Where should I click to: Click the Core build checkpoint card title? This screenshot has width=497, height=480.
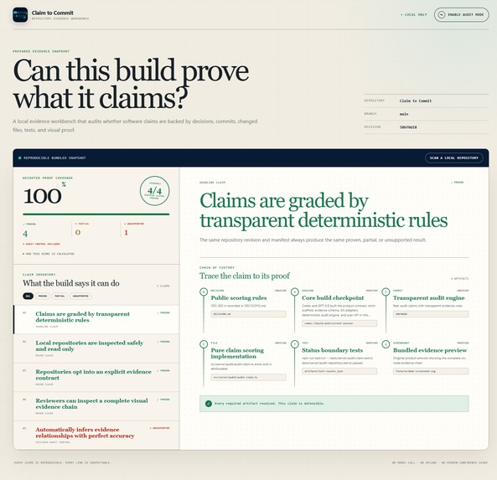(333, 298)
